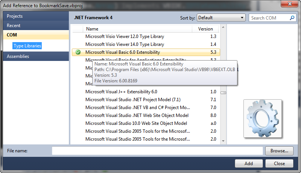Select Microsoft Visual J++ Extensibility 6.0
The image size is (301, 173).
(x=146, y=92)
